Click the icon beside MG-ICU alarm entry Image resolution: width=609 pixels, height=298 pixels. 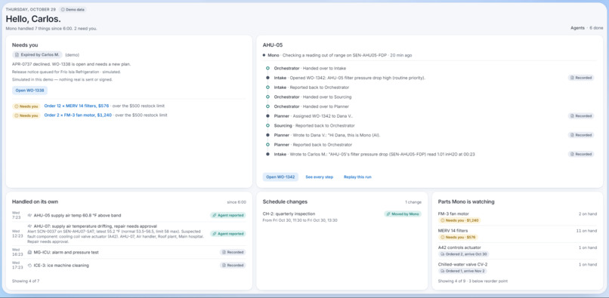[x=29, y=252]
